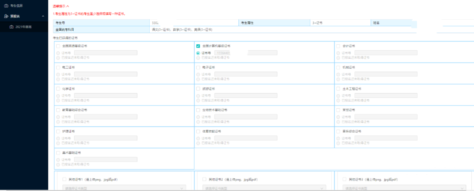The height and width of the screenshot is (191, 474).
Task: Check the 旅游证书 checkbox
Action: point(198,89)
